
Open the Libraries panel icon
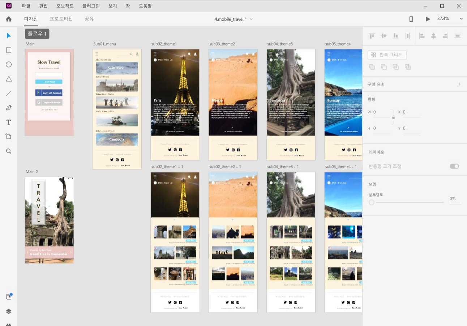click(x=9, y=297)
